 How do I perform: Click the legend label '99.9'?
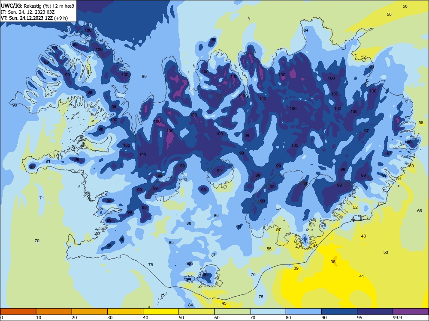click(x=397, y=318)
